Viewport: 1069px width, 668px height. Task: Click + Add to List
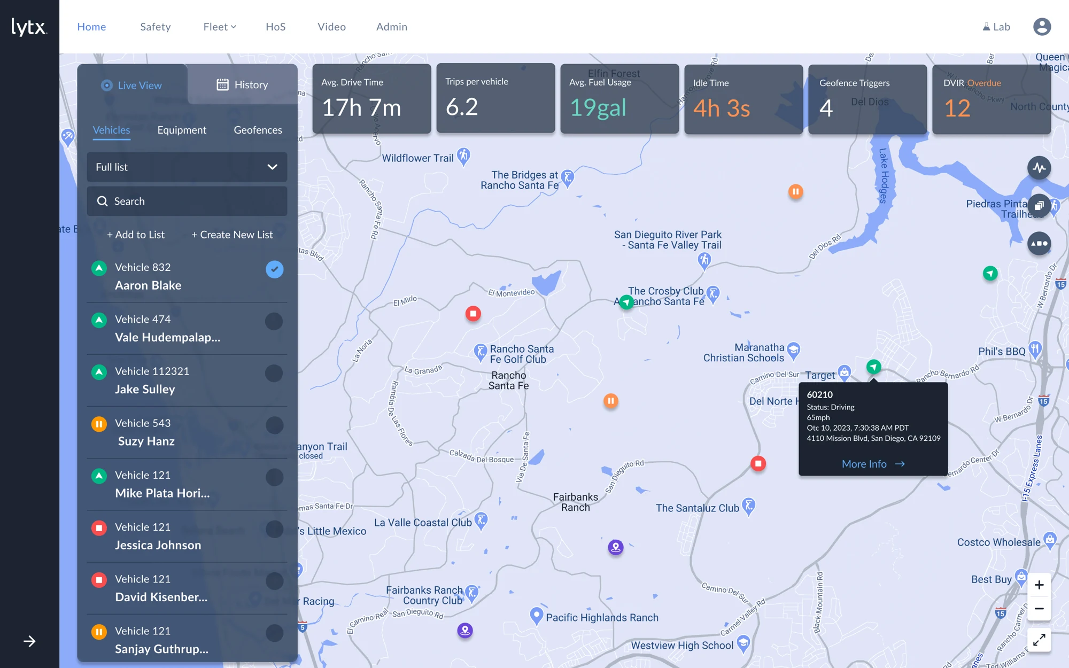(136, 235)
